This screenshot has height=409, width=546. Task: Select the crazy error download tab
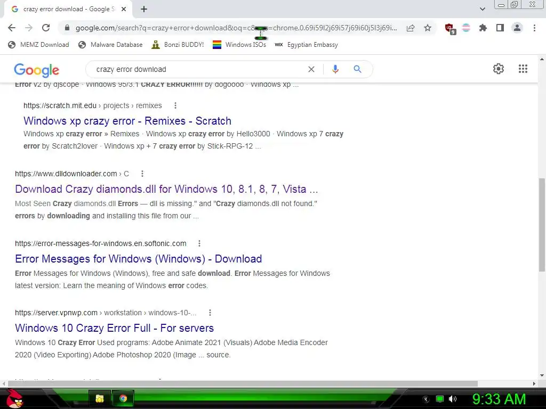coord(68,9)
